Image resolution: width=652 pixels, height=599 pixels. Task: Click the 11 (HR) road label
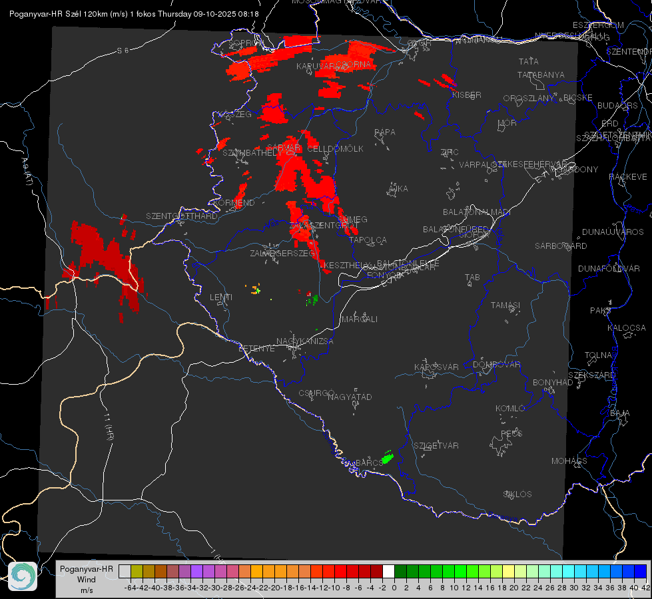109,427
